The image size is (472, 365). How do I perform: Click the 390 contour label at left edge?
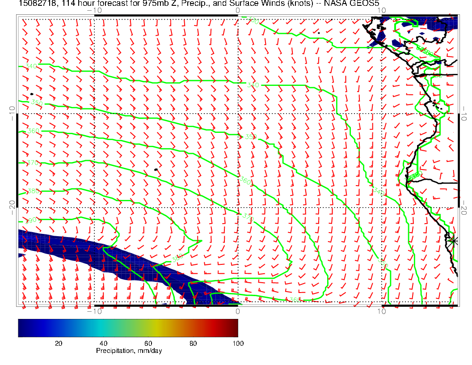[x=32, y=220]
